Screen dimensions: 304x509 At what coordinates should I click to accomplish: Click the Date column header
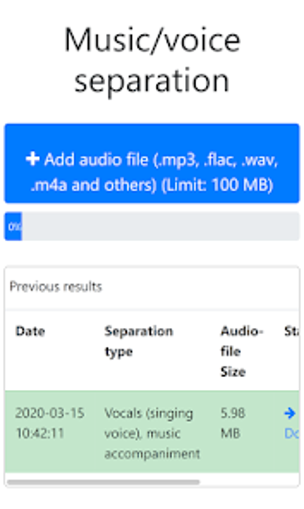pos(30,331)
